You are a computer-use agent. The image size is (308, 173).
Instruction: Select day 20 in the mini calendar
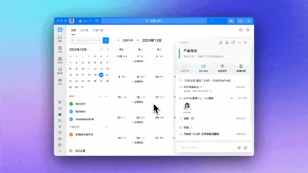click(101, 75)
